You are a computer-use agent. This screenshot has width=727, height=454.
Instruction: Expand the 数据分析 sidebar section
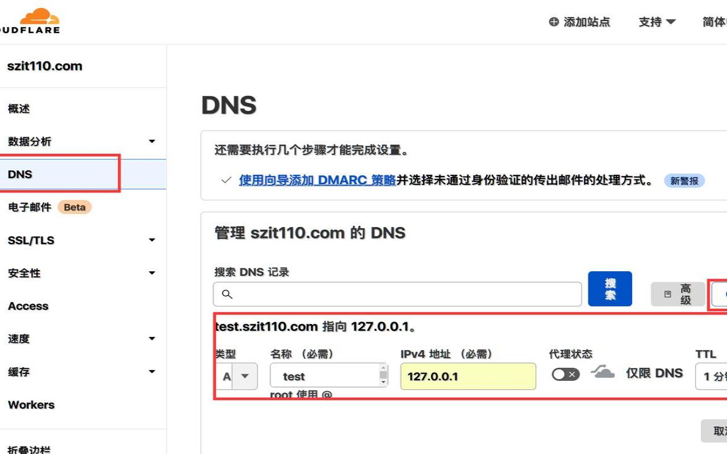point(152,141)
